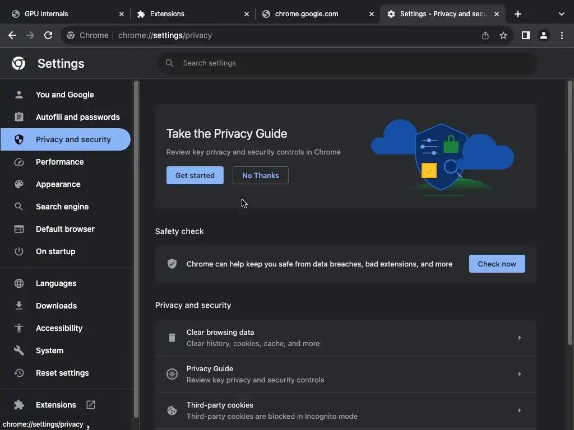Open the side panel icon
The width and height of the screenshot is (574, 430).
[525, 35]
